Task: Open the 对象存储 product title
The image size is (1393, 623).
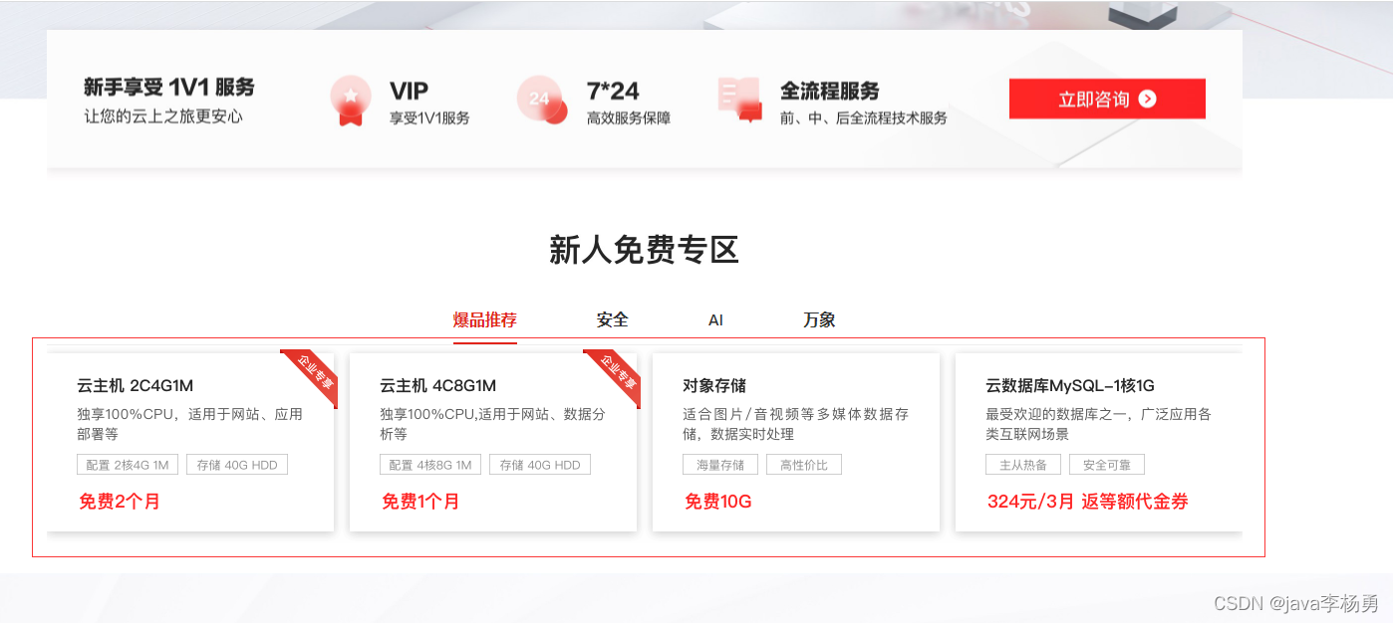Action: 714,386
